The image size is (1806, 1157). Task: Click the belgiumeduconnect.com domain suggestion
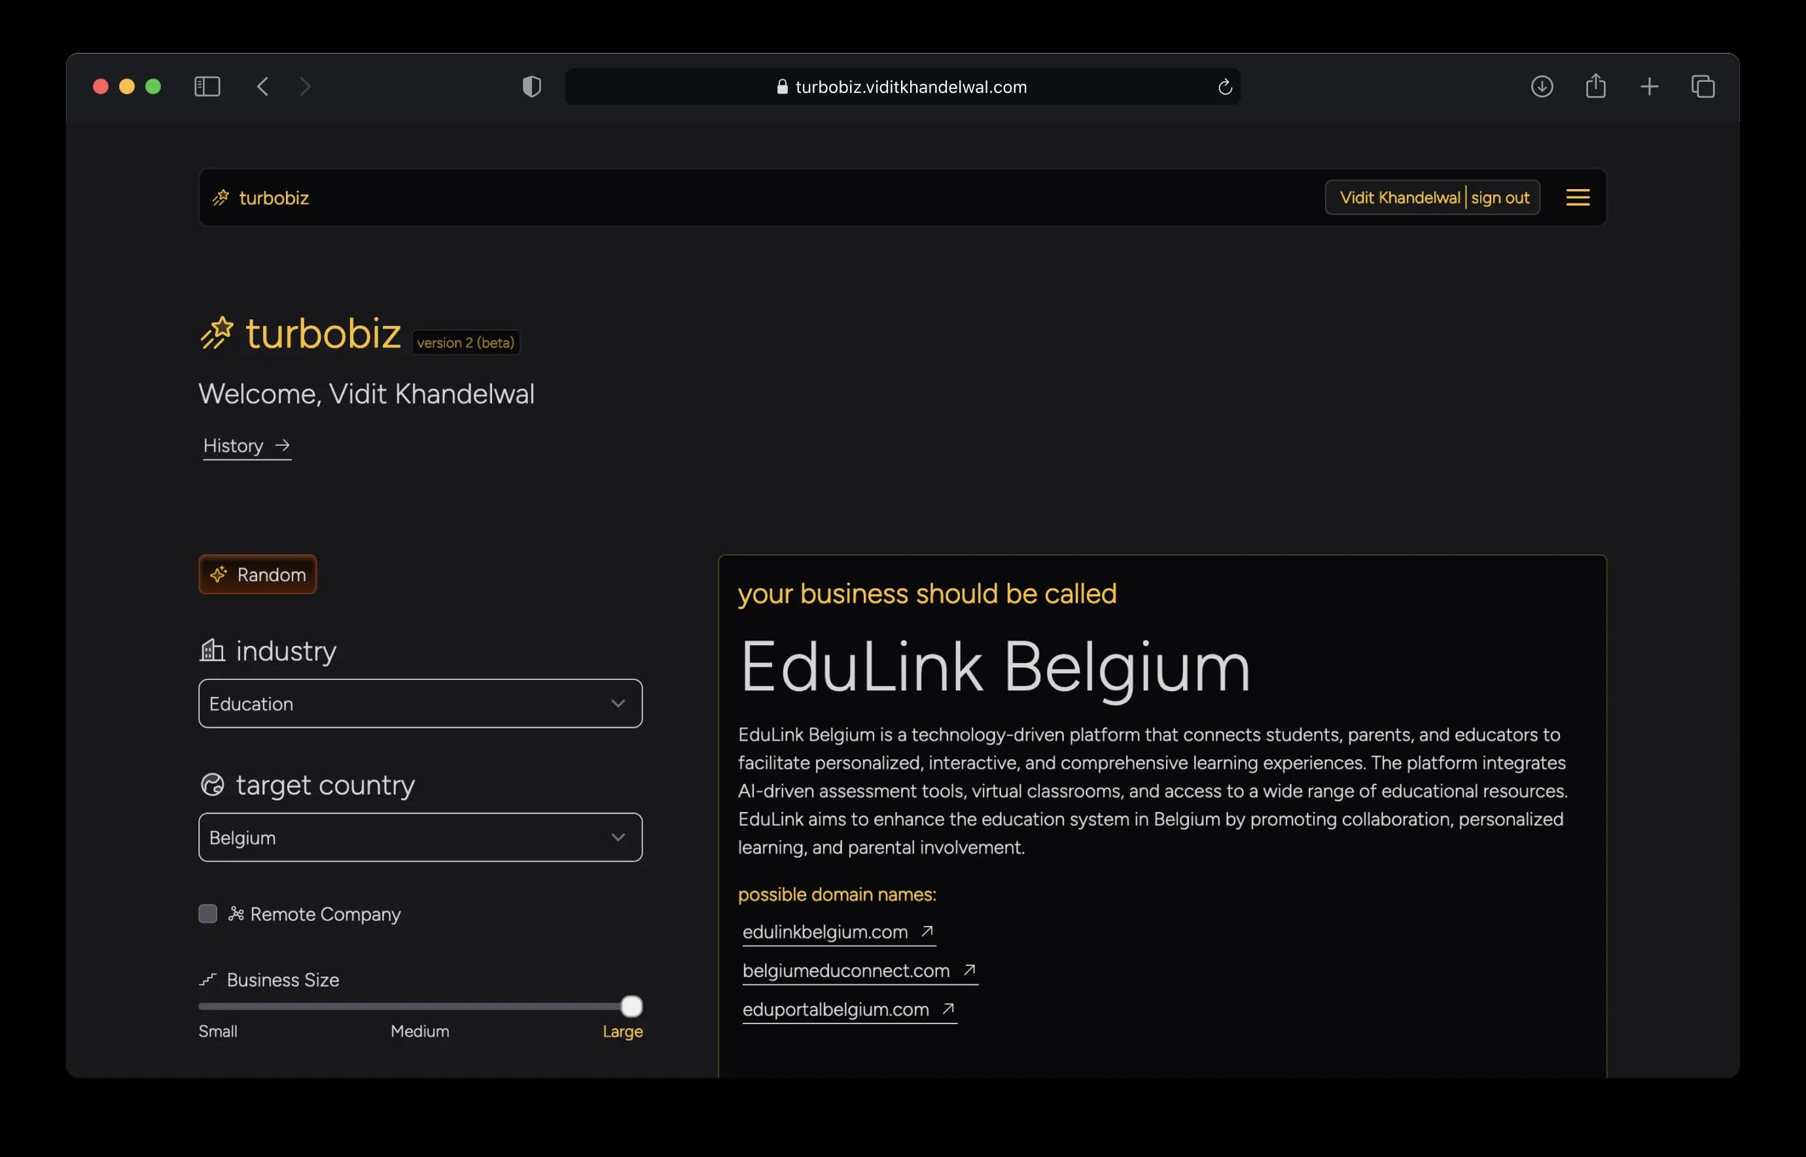(x=845, y=970)
